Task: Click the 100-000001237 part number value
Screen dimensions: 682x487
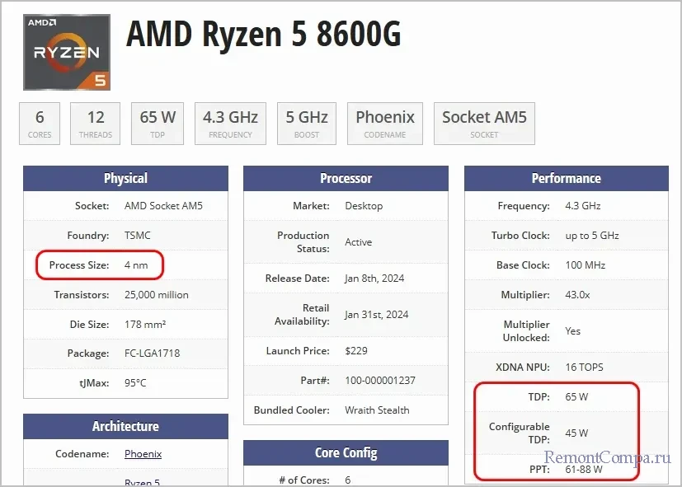Action: pyautogui.click(x=380, y=380)
